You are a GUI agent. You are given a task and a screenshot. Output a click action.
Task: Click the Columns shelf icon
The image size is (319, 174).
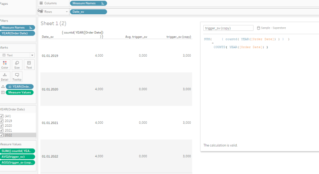pyautogui.click(x=41, y=3)
